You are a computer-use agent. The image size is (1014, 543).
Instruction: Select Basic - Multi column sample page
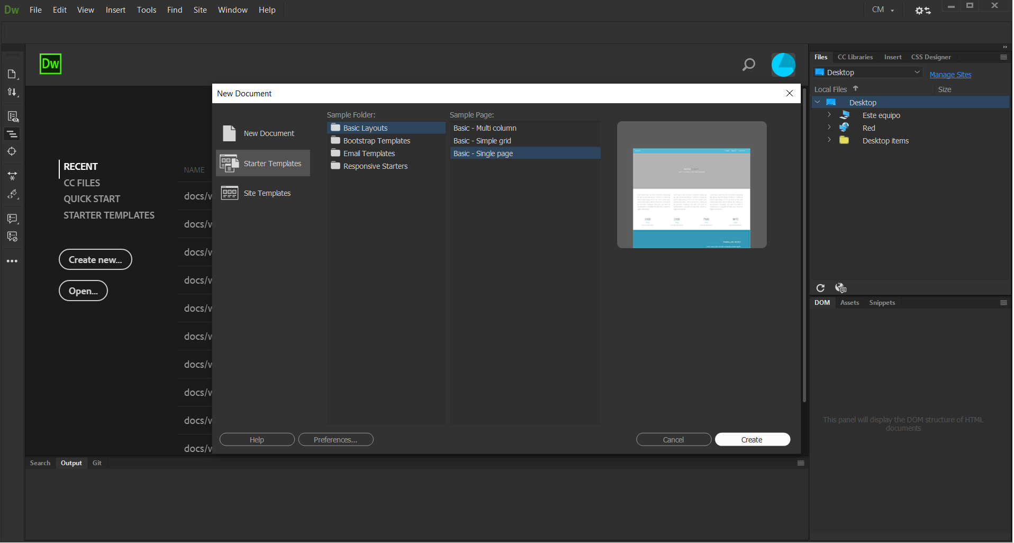tap(525, 128)
